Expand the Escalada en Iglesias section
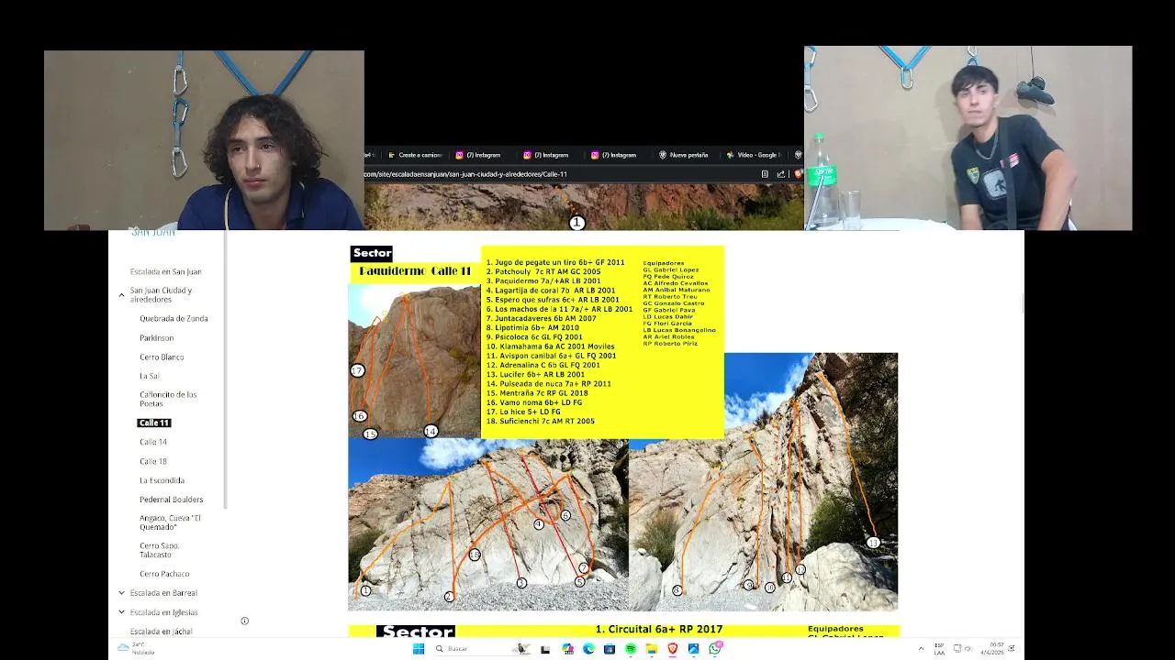Screen dimensions: 1175x660 click(x=121, y=612)
